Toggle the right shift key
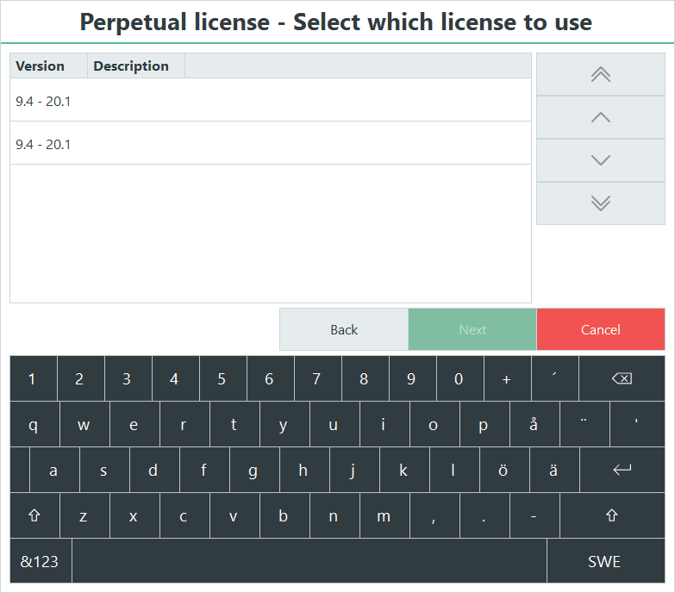Screen dimensions: 675x593 pos(612,515)
